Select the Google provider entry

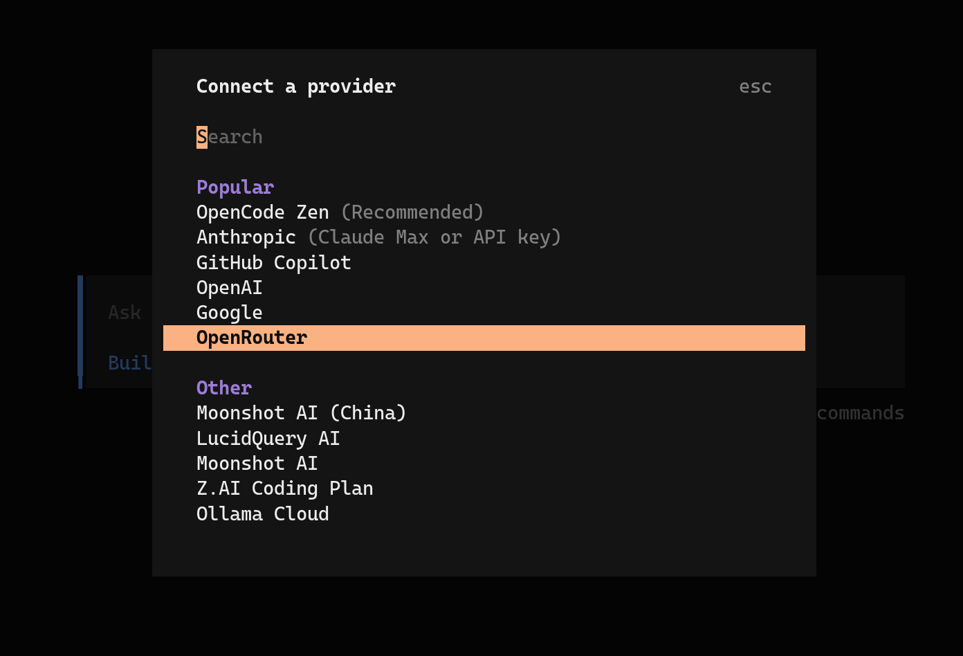coord(230,313)
